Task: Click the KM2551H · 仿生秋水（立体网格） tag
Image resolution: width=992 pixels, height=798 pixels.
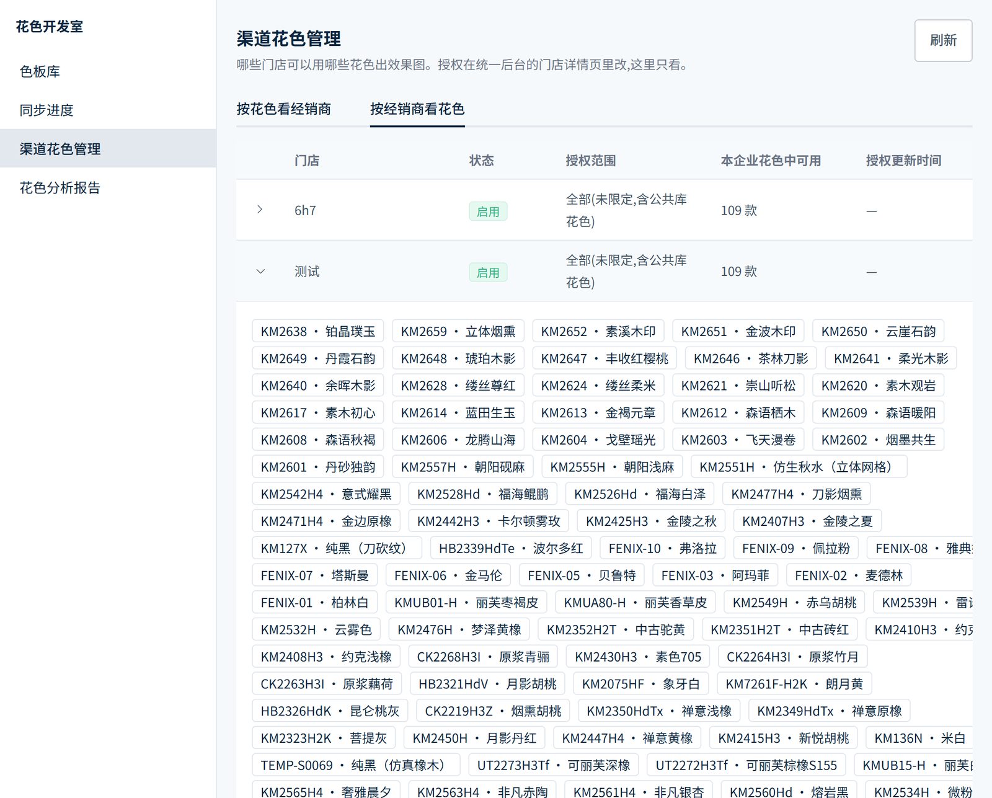Action: click(799, 467)
